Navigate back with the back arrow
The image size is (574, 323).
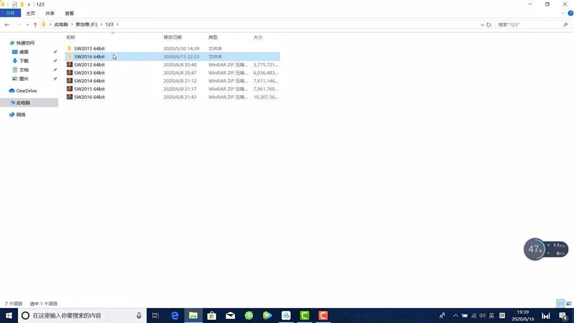[7, 24]
